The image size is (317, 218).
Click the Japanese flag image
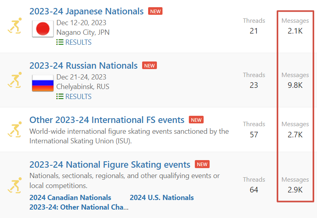(x=43, y=28)
